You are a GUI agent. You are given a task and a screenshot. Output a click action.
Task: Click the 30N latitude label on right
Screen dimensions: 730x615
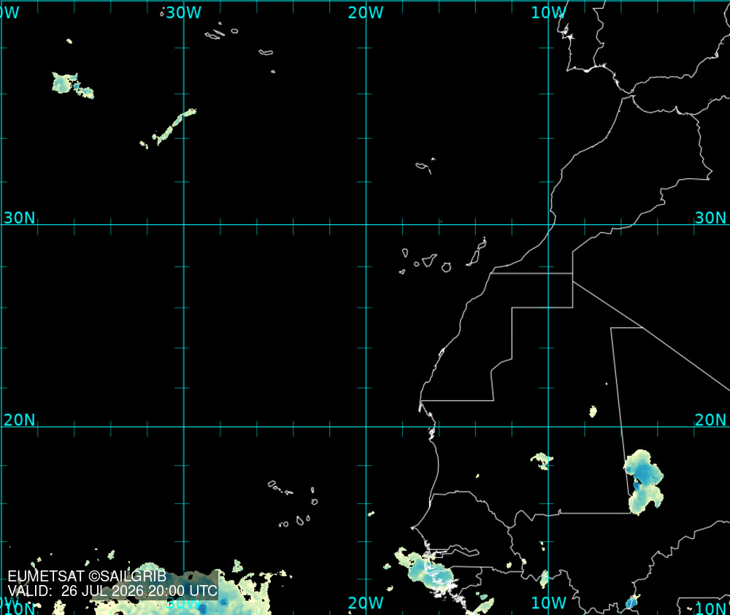tap(710, 218)
